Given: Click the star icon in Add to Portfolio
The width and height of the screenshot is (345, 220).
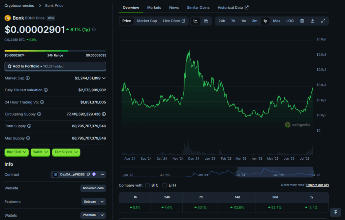Looking at the screenshot, I should [9, 66].
